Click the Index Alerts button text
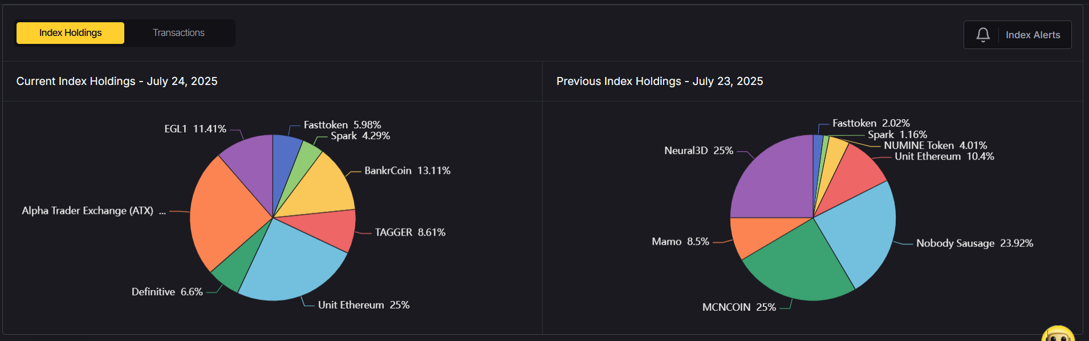 point(1033,35)
